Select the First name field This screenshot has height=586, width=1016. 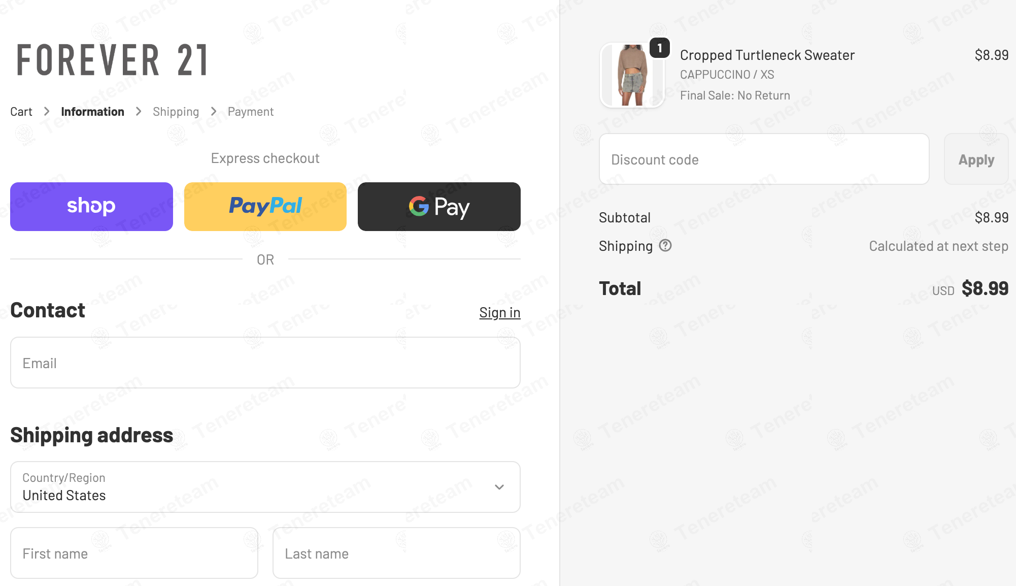click(x=134, y=554)
